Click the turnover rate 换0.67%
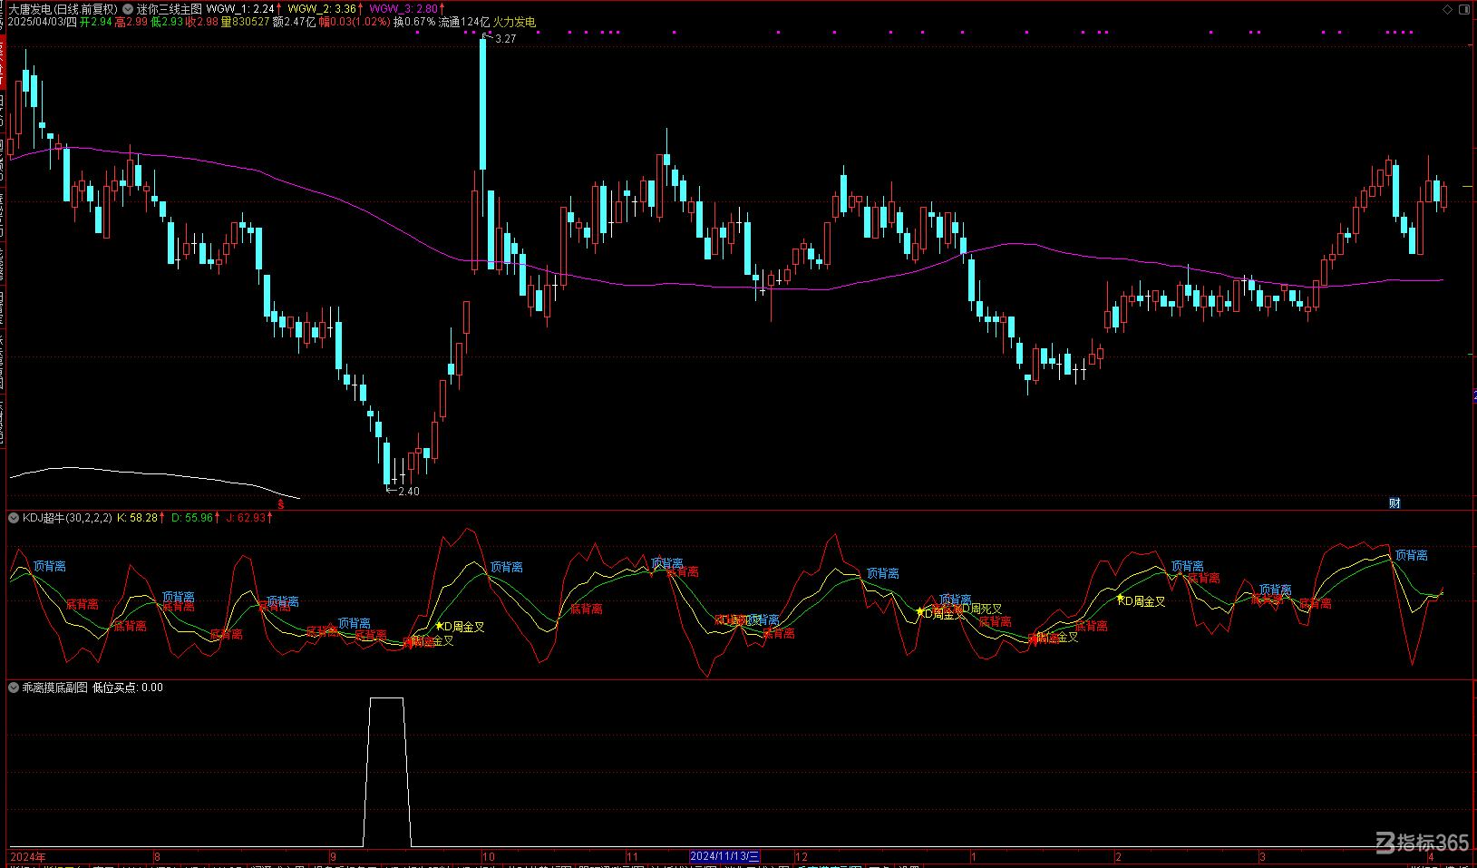Image resolution: width=1477 pixels, height=868 pixels. 414,22
